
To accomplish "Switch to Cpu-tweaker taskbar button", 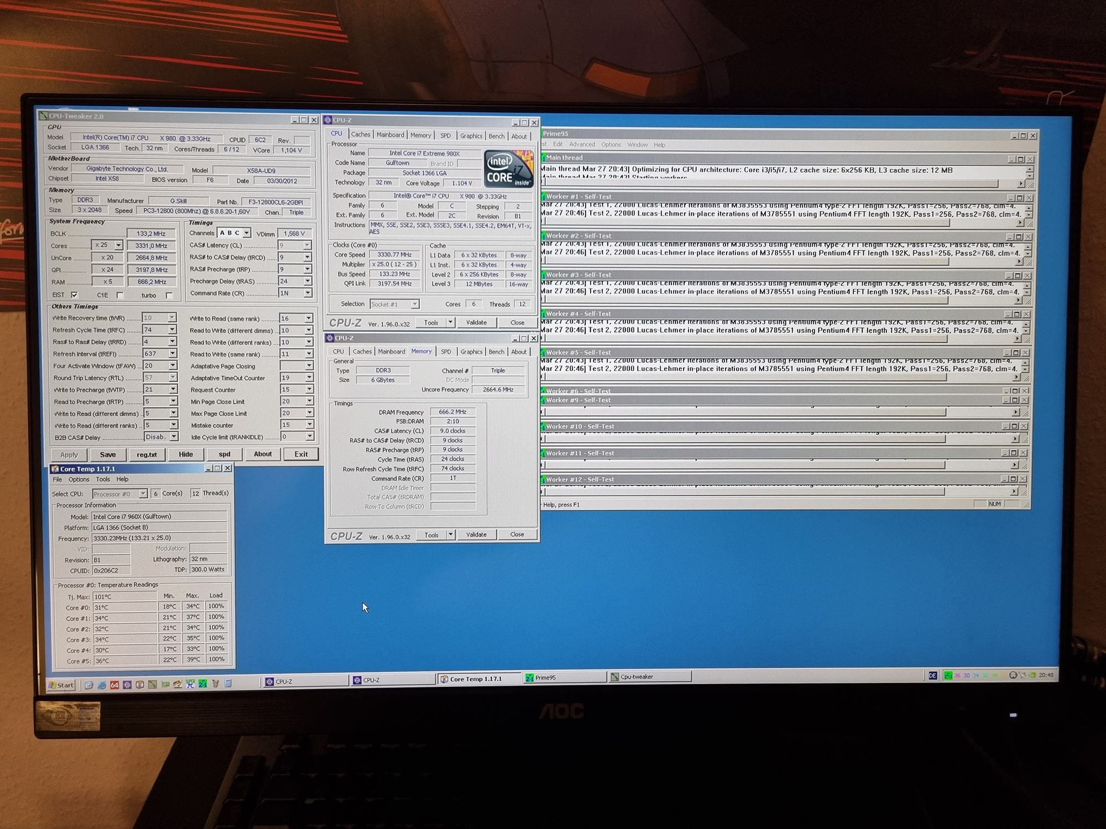I will 650,676.
